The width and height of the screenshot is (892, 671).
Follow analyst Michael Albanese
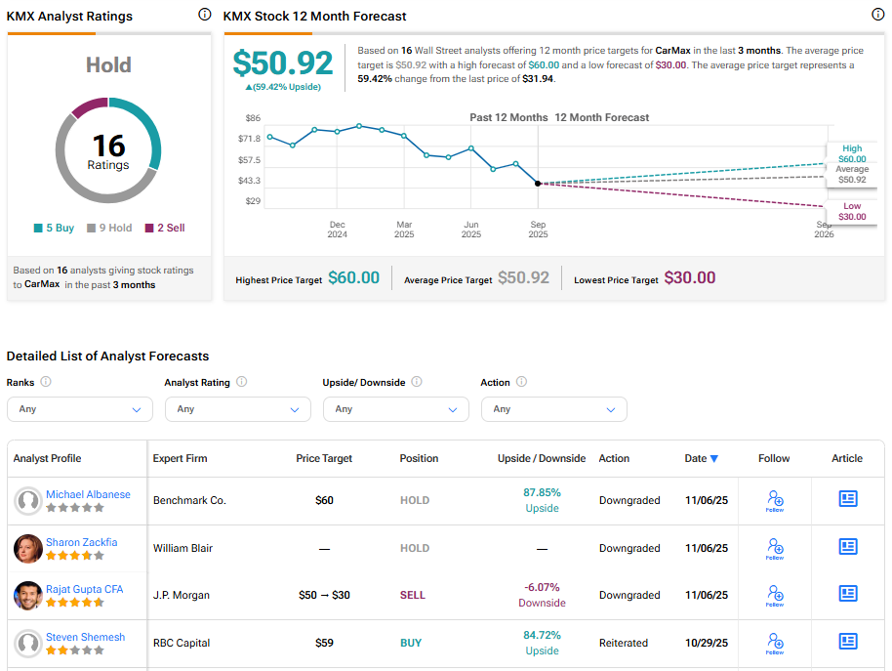[x=775, y=500]
